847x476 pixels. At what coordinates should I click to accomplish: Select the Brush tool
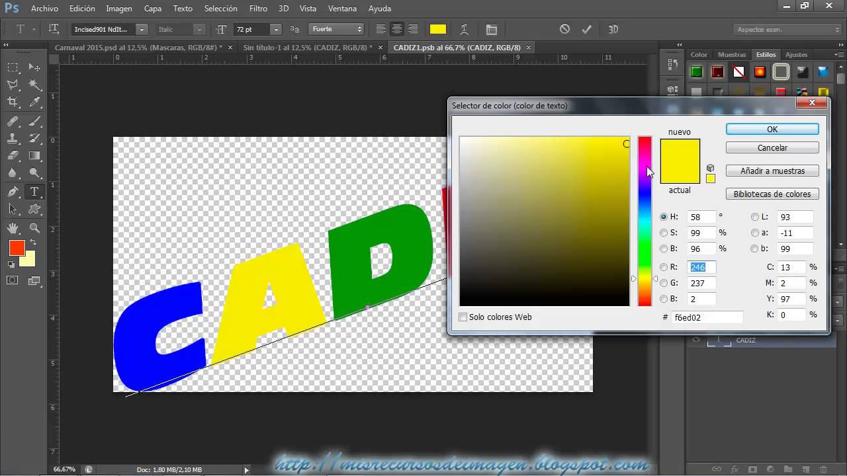pyautogui.click(x=34, y=122)
